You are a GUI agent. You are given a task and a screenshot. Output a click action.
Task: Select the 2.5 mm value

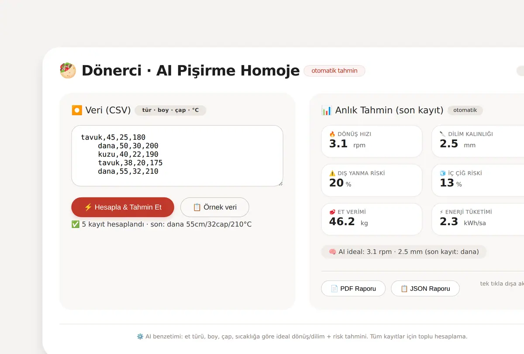click(x=458, y=144)
